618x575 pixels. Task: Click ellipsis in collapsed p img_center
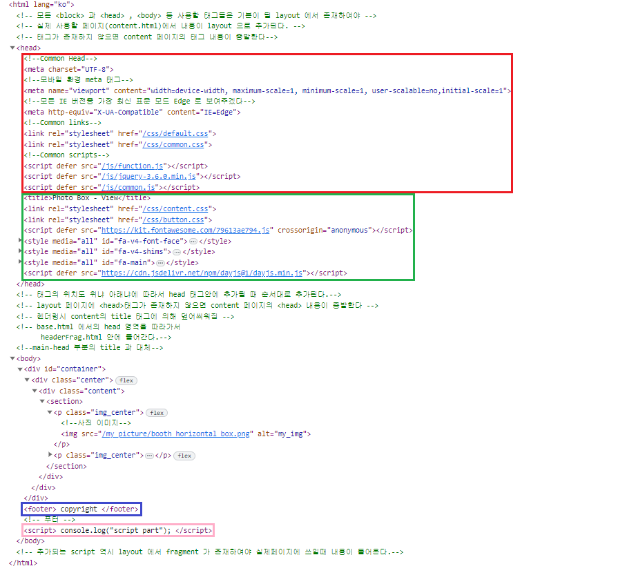(x=149, y=456)
